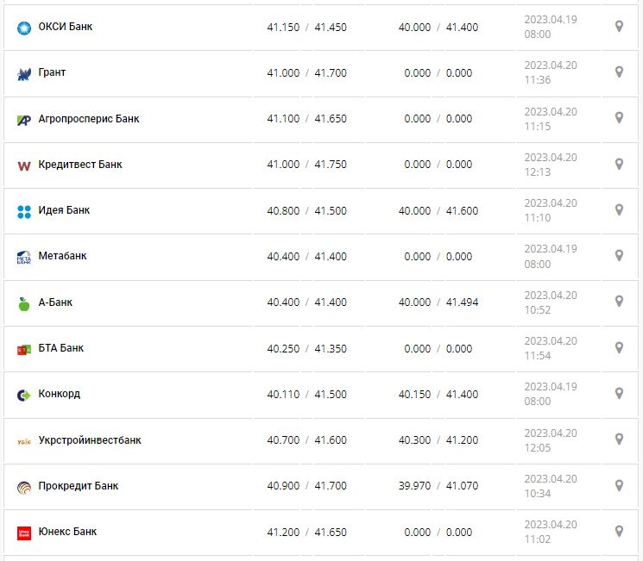Open the ОКСИ Банк link

66,27
